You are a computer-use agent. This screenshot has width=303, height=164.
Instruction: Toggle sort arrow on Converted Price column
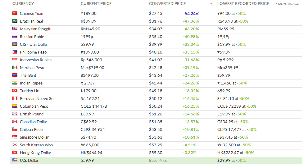(x=211, y=4)
